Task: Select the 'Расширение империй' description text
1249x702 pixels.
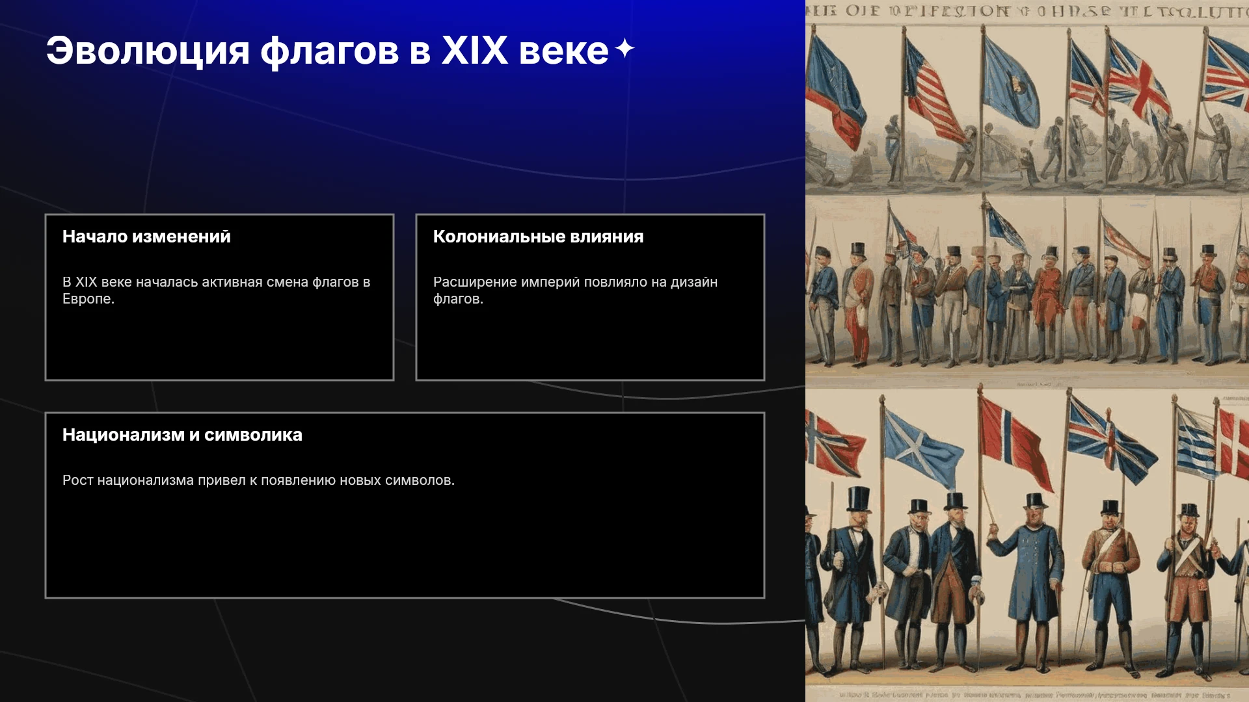Action: click(575, 291)
